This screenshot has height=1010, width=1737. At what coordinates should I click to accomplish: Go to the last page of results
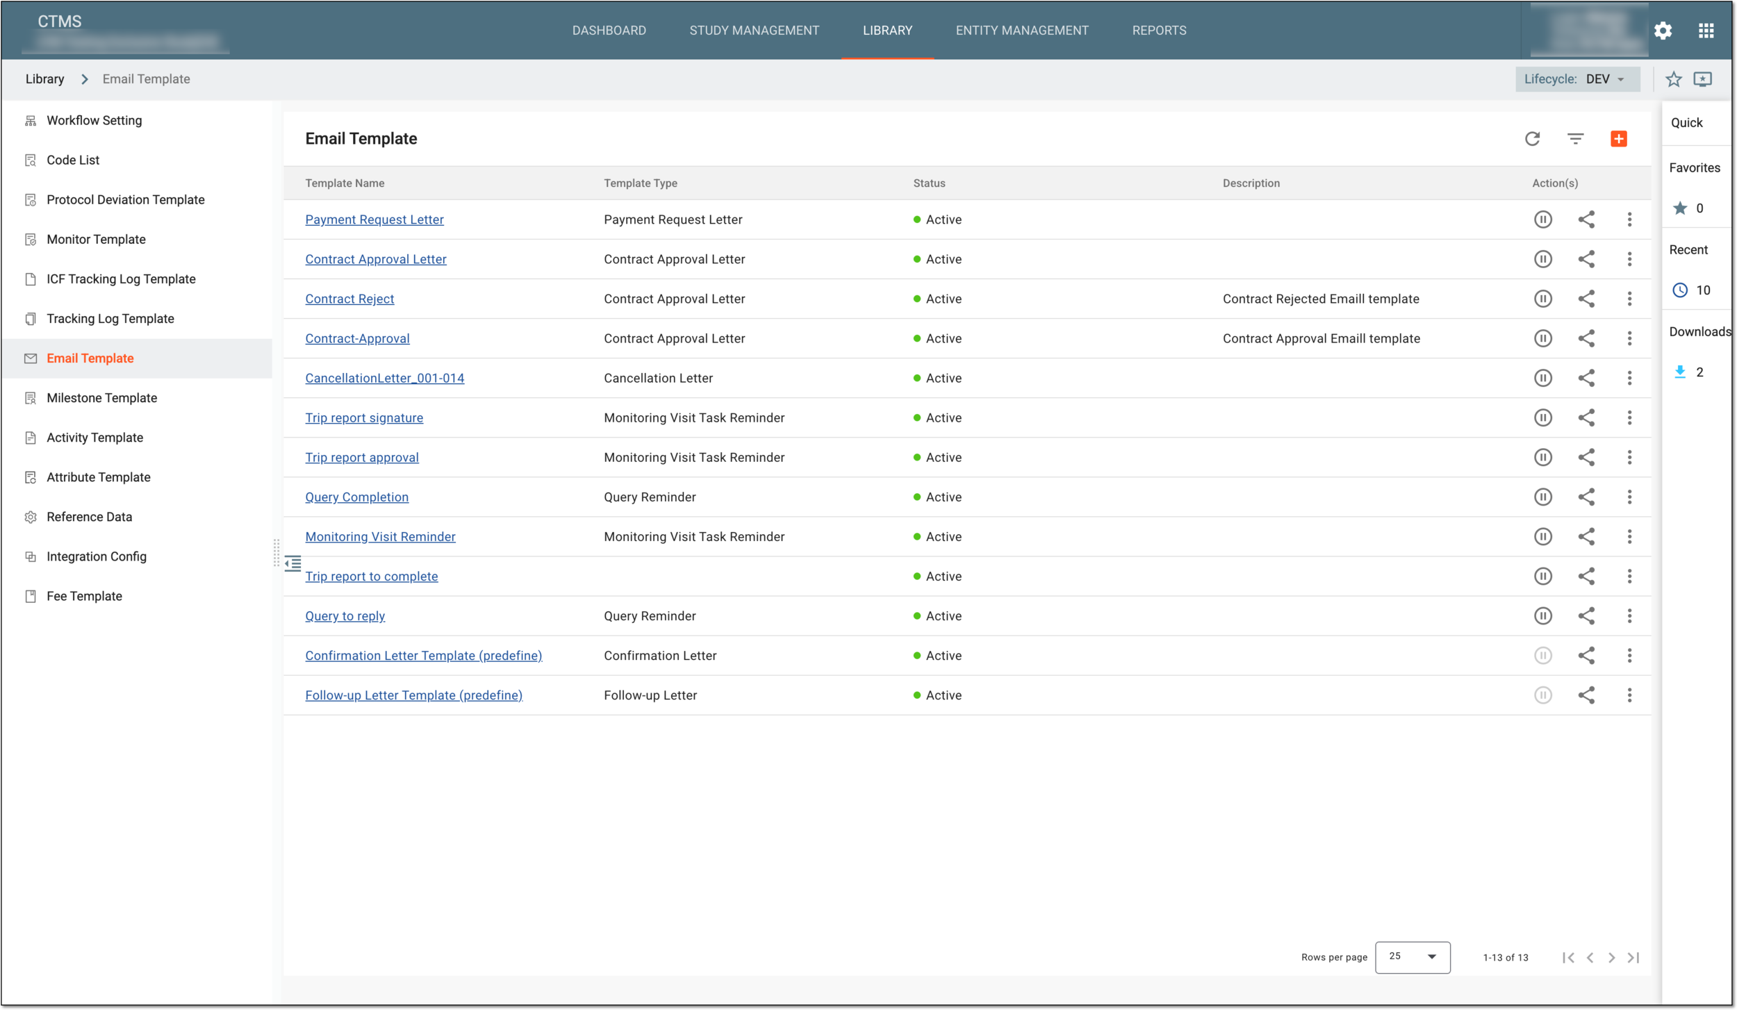click(1633, 957)
